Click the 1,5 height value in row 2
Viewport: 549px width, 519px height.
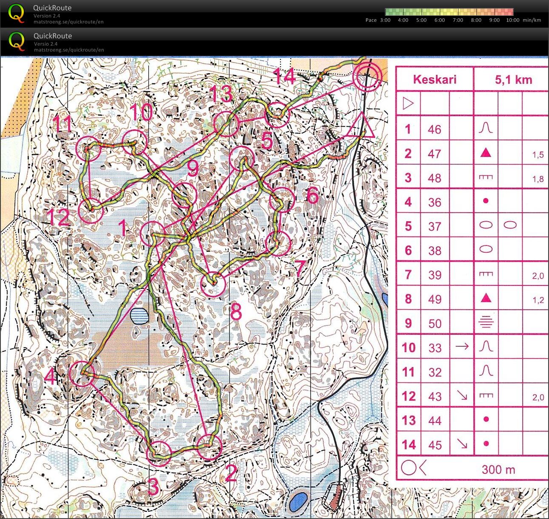click(538, 155)
